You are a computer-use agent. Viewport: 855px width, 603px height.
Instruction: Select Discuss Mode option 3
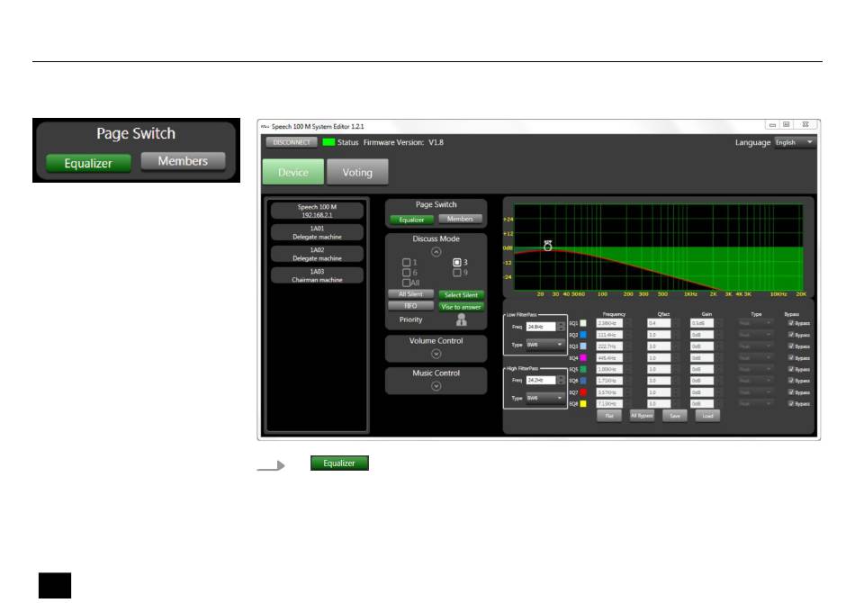tap(457, 263)
